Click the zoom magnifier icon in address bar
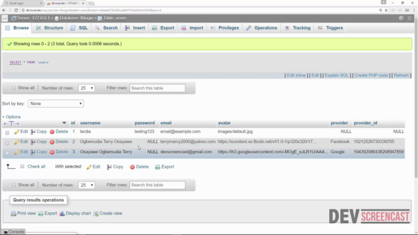 click(380, 10)
